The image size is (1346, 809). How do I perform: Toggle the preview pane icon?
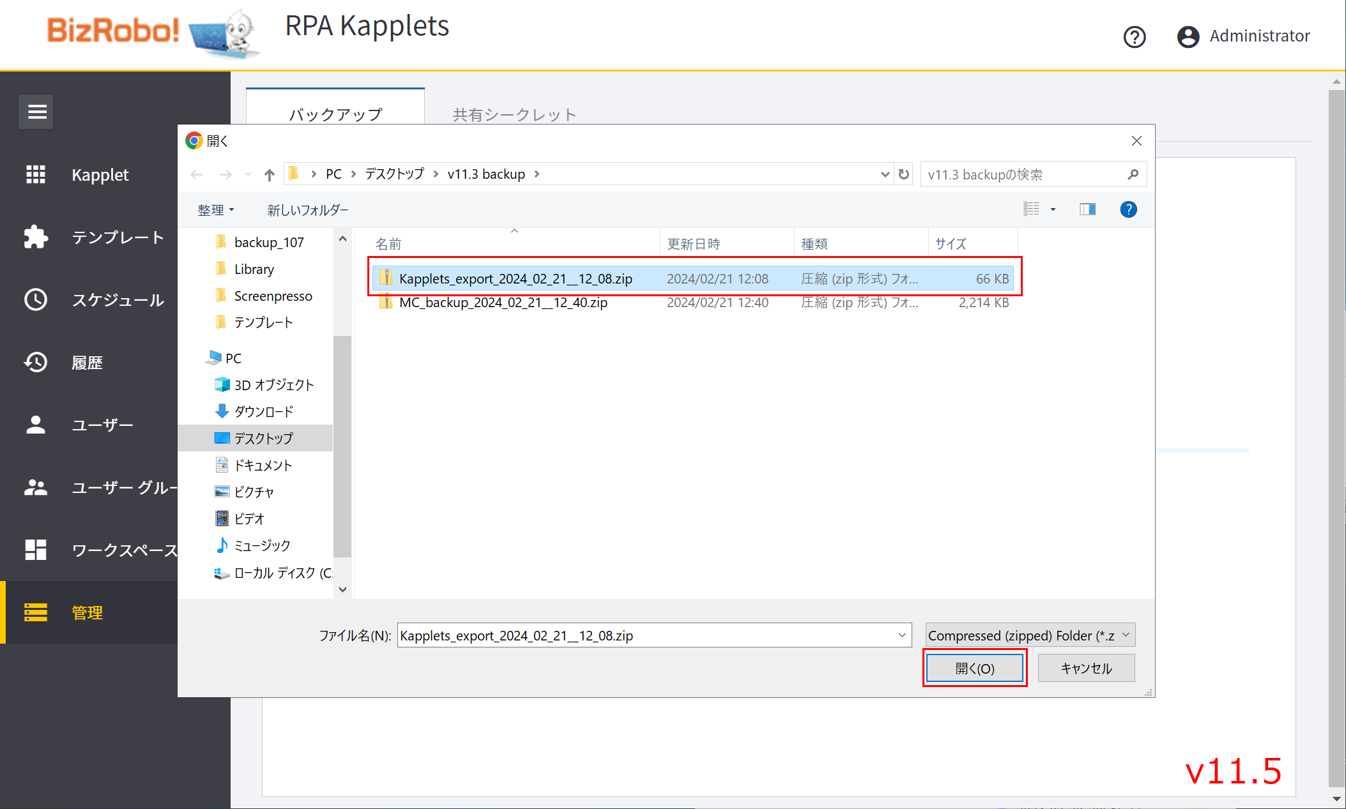coord(1087,209)
